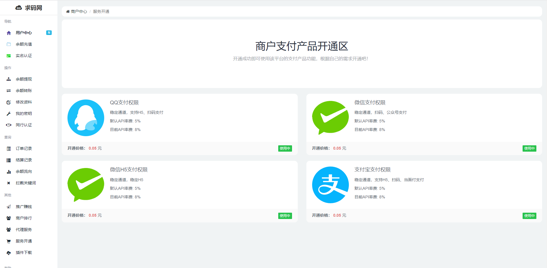Click the 商户中心 breadcrumb link

79,11
